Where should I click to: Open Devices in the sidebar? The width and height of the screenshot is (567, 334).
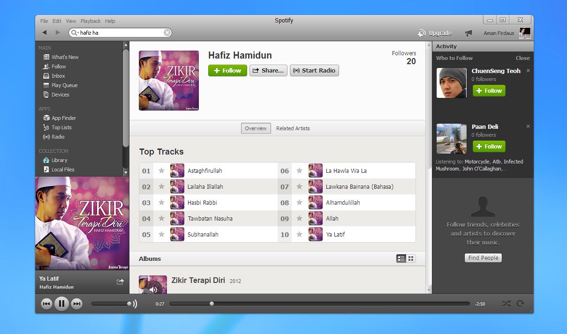point(56,95)
